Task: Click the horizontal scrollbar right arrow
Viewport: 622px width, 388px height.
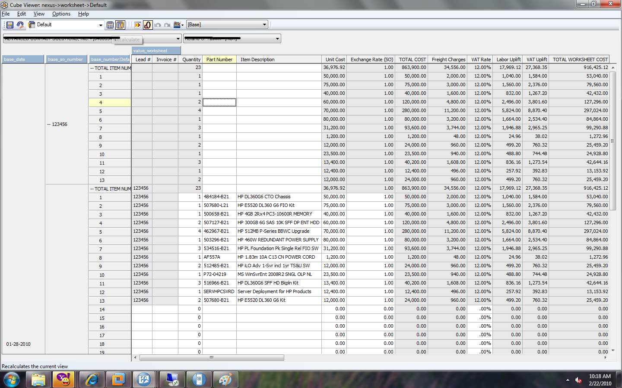Action: [605, 357]
